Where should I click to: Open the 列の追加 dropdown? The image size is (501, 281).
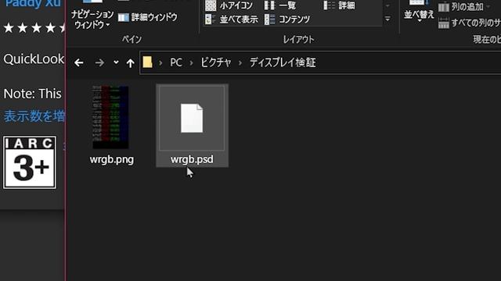pos(464,7)
